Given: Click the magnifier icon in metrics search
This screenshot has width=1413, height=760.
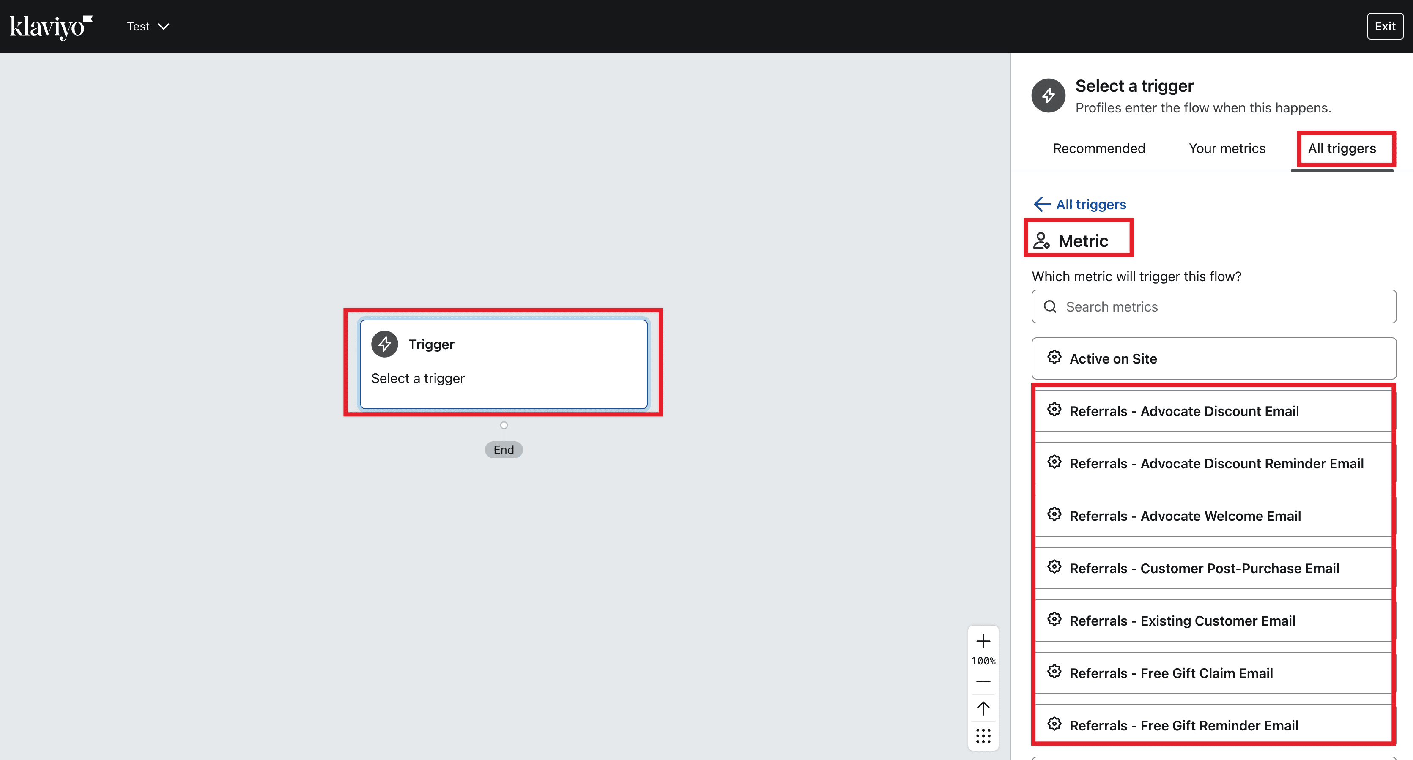Looking at the screenshot, I should pyautogui.click(x=1050, y=306).
